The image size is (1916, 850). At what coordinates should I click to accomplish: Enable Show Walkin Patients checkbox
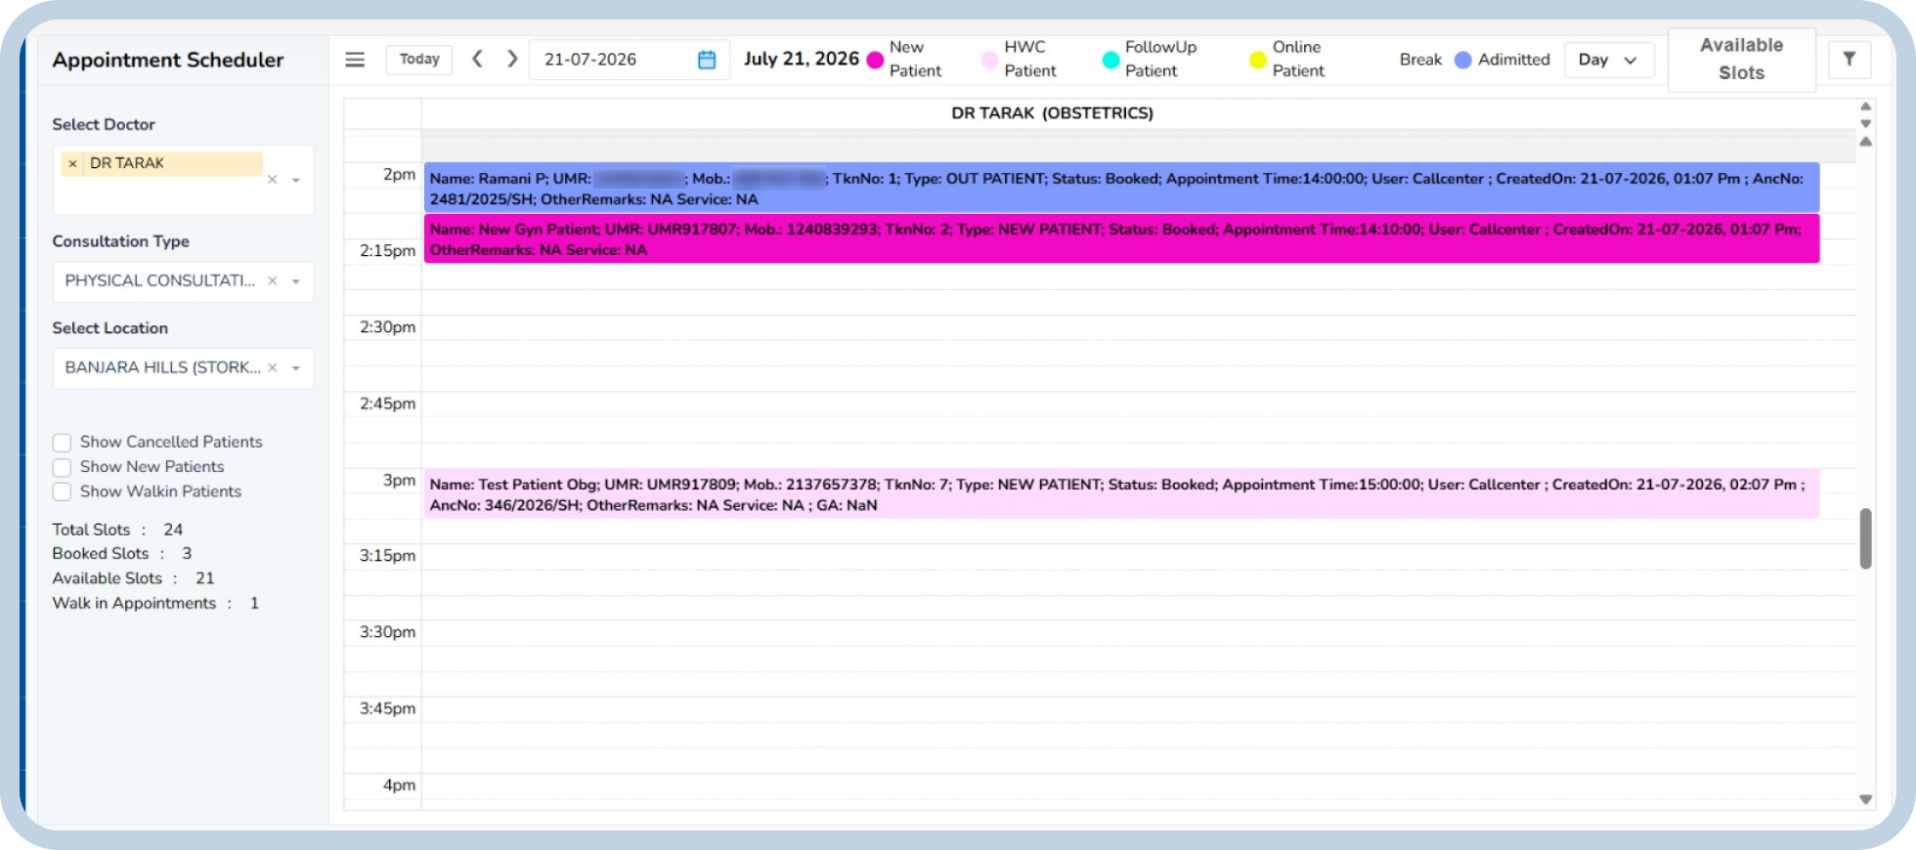(x=63, y=491)
